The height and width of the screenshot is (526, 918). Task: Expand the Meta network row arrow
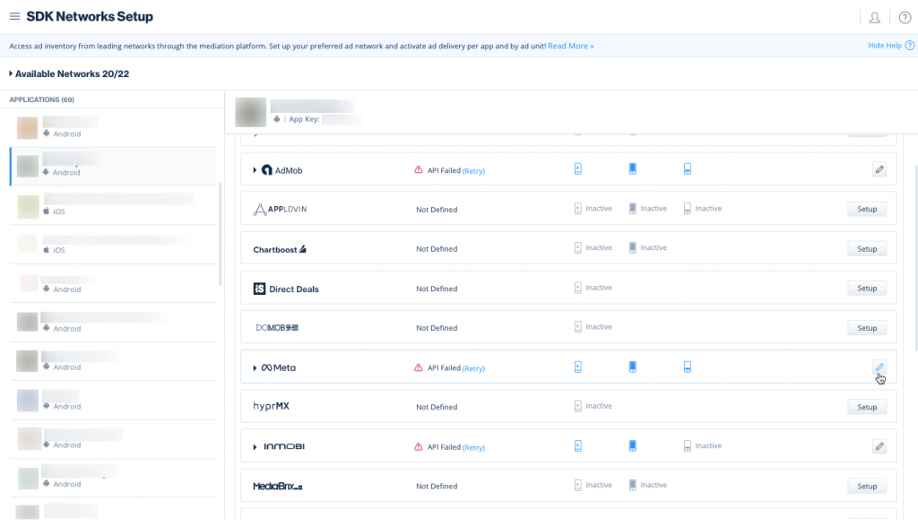click(x=255, y=367)
